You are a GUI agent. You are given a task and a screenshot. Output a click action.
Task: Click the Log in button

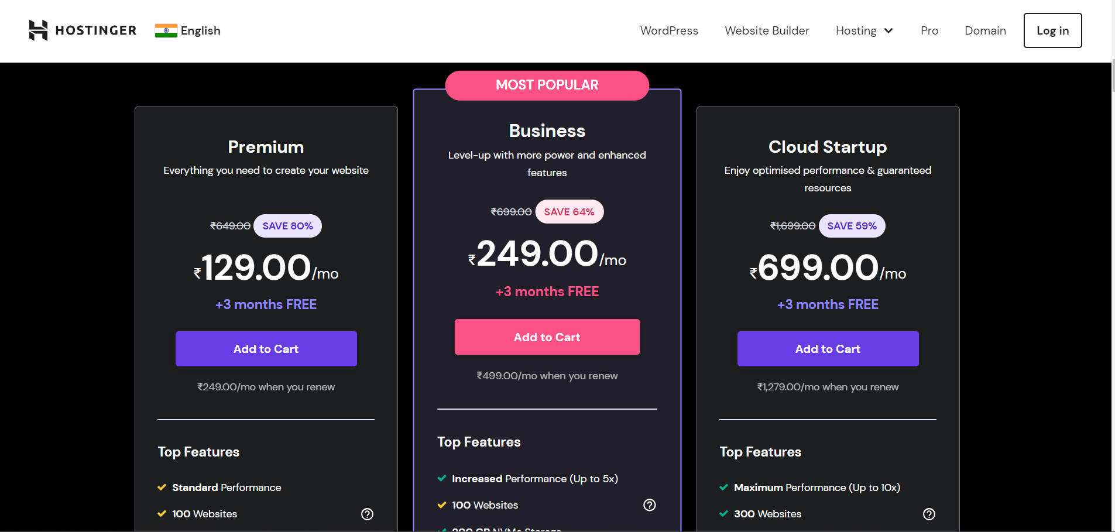point(1052,30)
